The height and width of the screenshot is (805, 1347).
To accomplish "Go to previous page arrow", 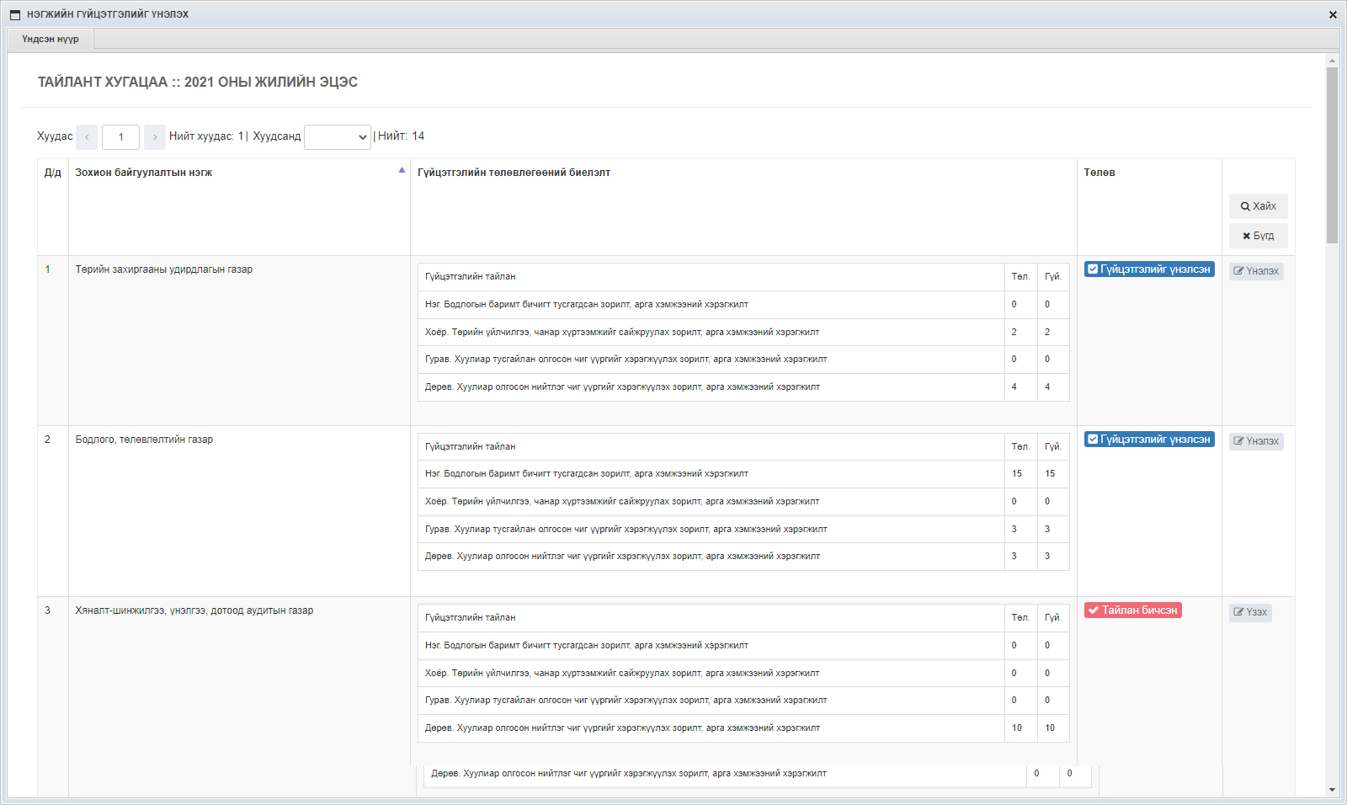I will (x=87, y=137).
